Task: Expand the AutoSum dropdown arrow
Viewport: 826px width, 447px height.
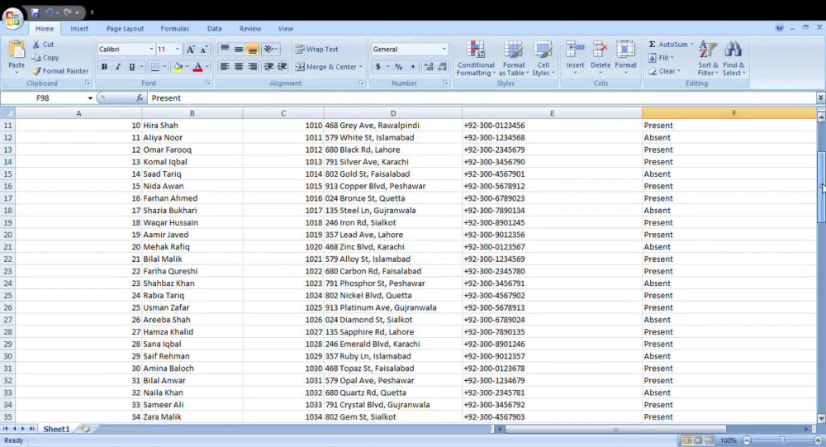Action: coord(691,45)
